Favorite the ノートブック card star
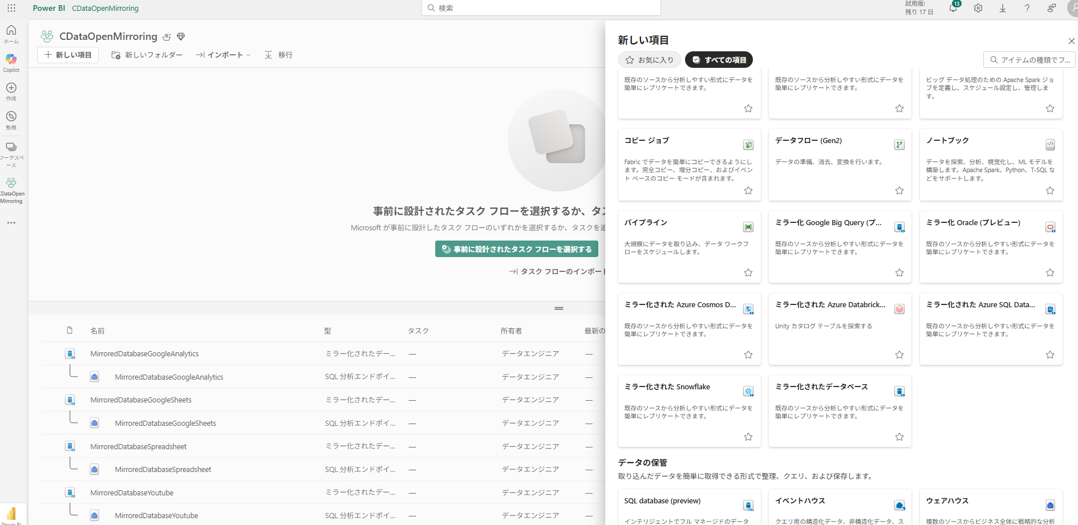Screen dimensions: 1078x525 click(x=1050, y=190)
